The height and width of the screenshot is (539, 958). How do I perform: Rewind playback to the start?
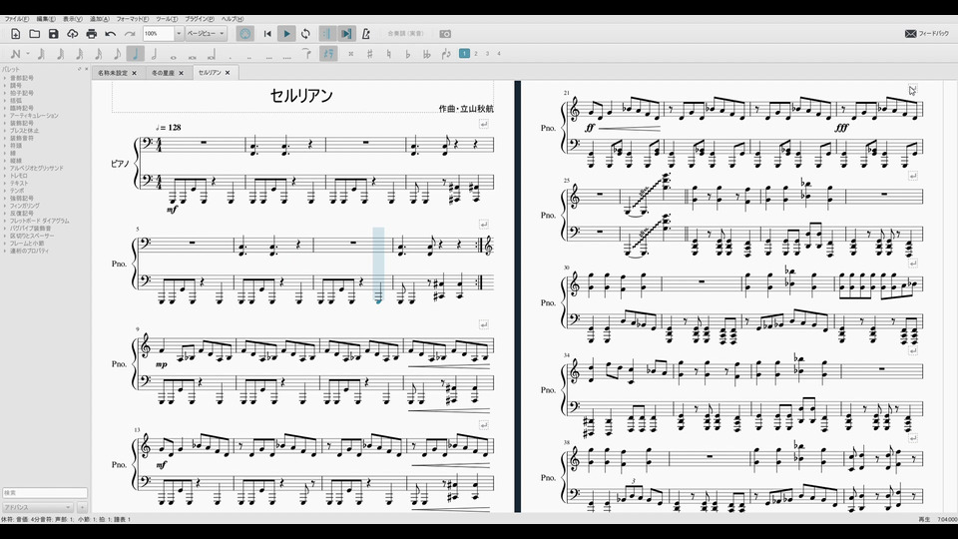[267, 34]
